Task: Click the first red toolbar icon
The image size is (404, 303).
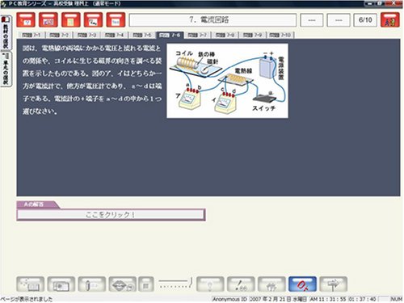Action: pyautogui.click(x=26, y=19)
